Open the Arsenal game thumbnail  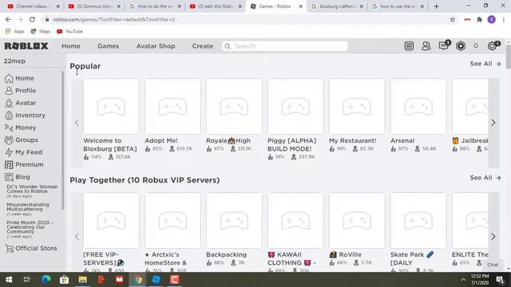[x=418, y=106]
